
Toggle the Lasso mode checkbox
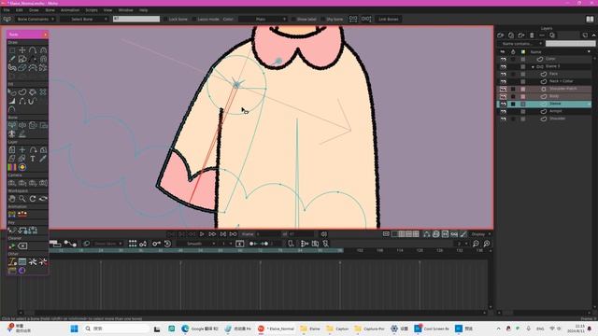(194, 19)
